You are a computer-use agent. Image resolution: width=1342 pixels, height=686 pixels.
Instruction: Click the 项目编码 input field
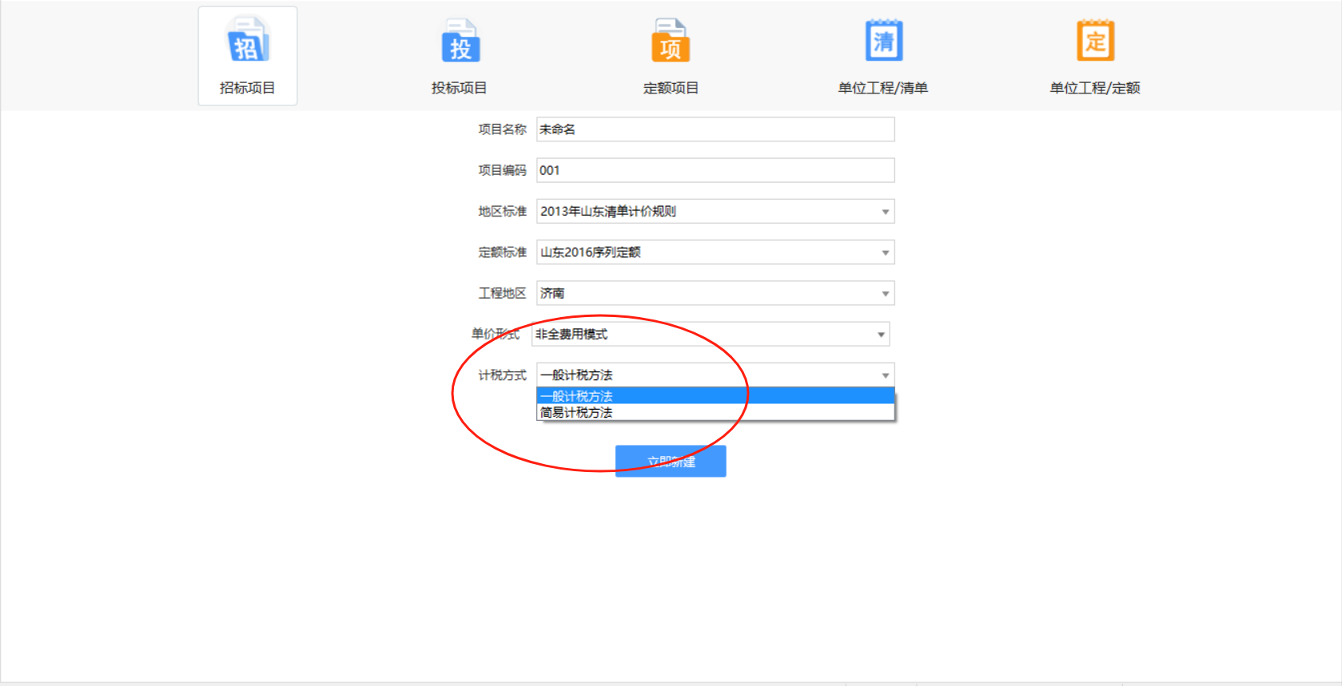tap(715, 170)
